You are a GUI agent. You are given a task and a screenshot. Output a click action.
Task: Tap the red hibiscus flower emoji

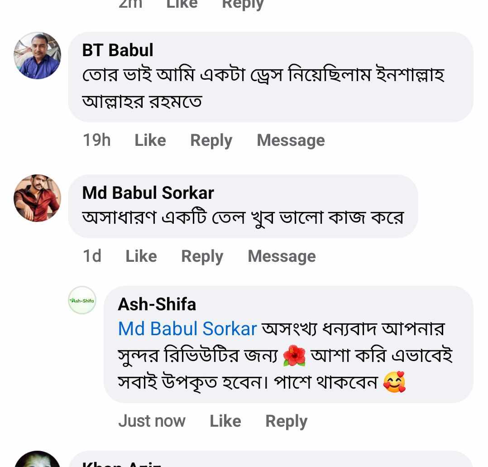point(294,357)
